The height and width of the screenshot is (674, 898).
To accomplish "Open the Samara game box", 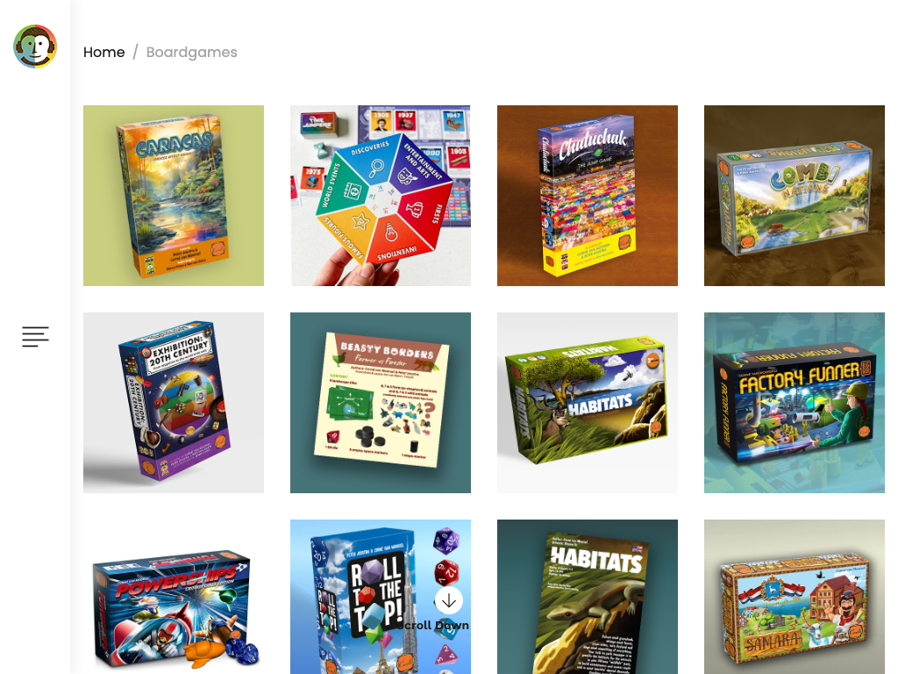I will click(x=795, y=597).
